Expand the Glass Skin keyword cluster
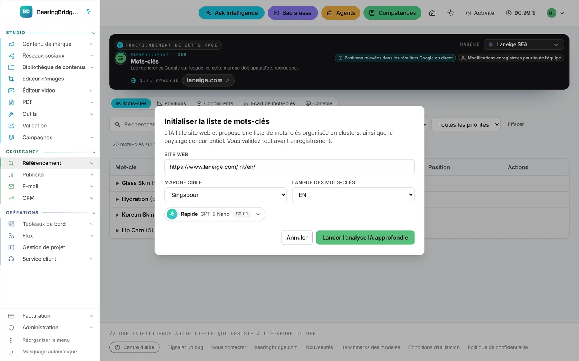 (x=117, y=183)
